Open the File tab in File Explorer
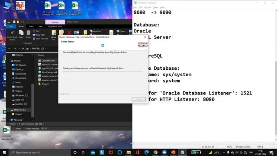Viewport: 277px width, 156px height. pos(11,26)
